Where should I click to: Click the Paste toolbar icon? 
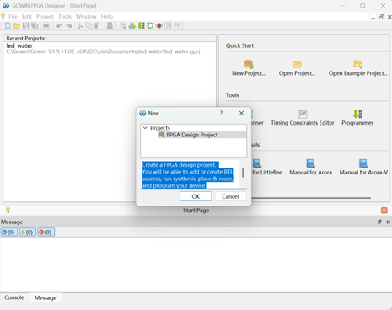98,26
